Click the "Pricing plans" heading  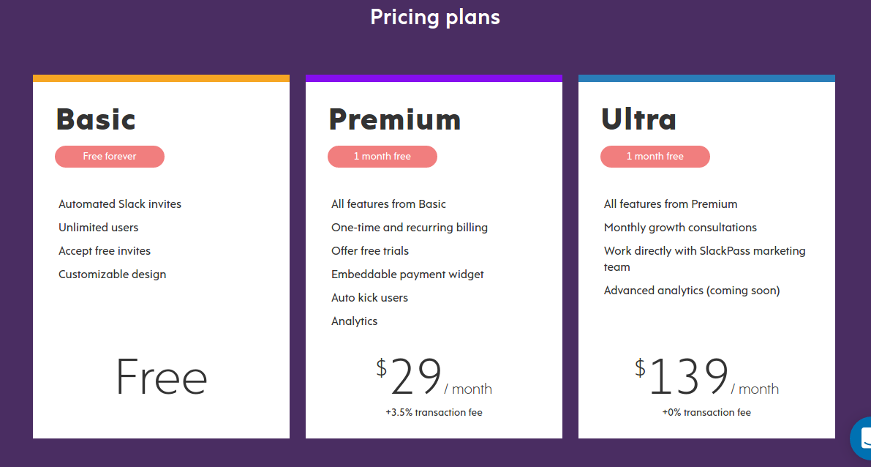pyautogui.click(x=435, y=17)
